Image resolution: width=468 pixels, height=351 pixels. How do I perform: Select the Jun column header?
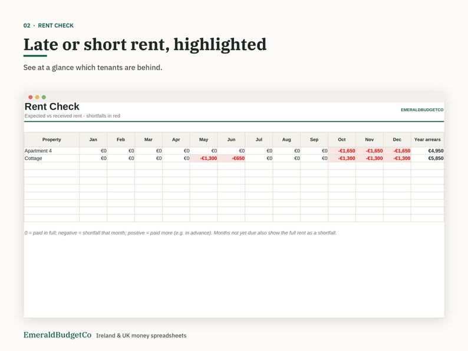(x=231, y=140)
